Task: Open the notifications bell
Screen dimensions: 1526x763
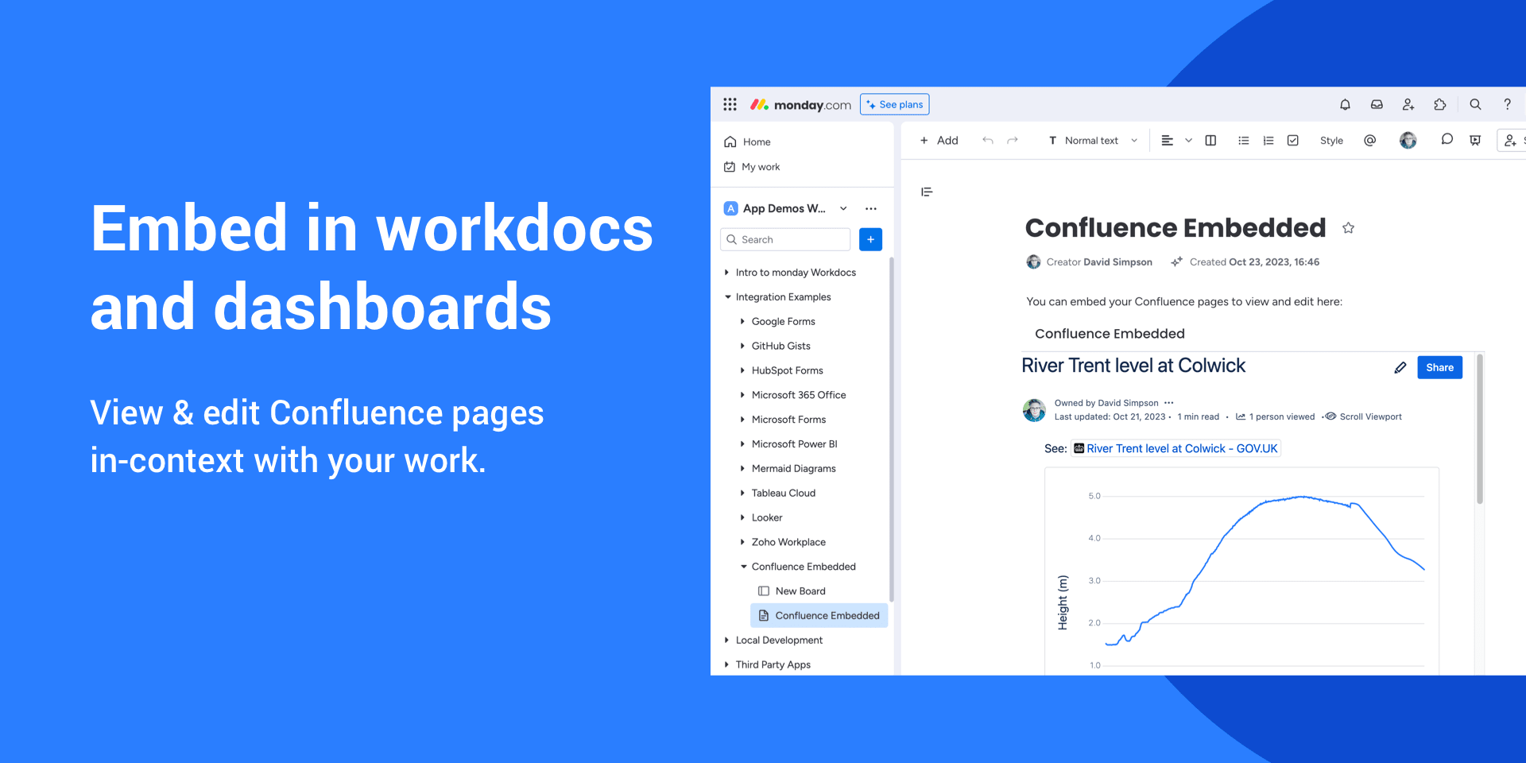Action: 1345,104
